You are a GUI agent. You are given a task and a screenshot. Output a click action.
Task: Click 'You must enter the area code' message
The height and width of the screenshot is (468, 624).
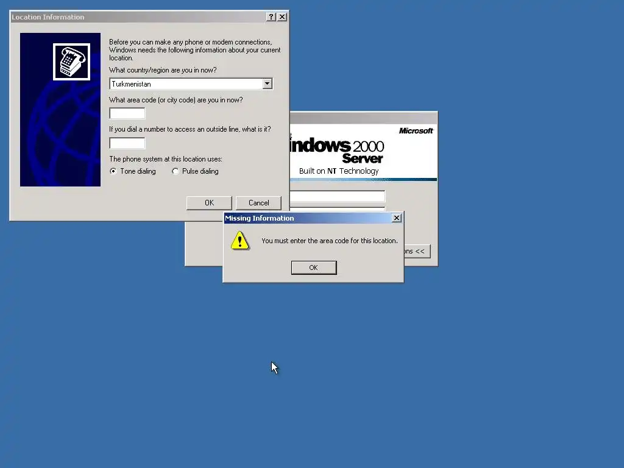pos(330,241)
